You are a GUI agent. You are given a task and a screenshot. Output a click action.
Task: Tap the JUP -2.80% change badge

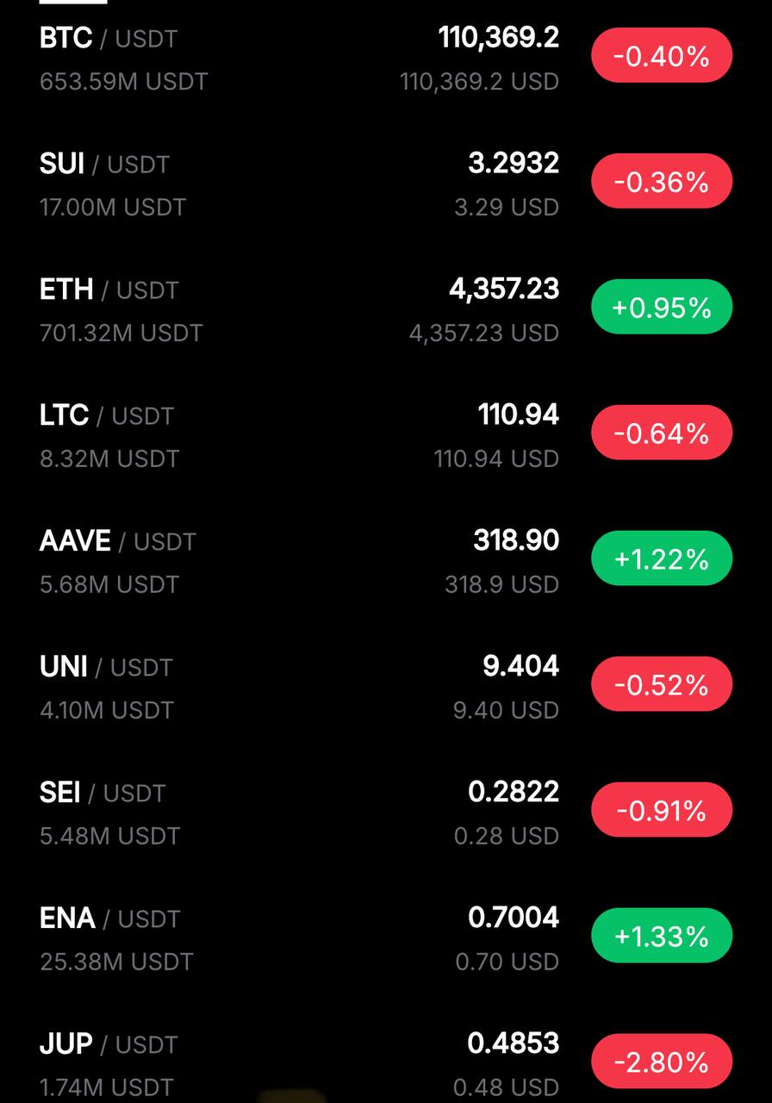(x=662, y=1062)
